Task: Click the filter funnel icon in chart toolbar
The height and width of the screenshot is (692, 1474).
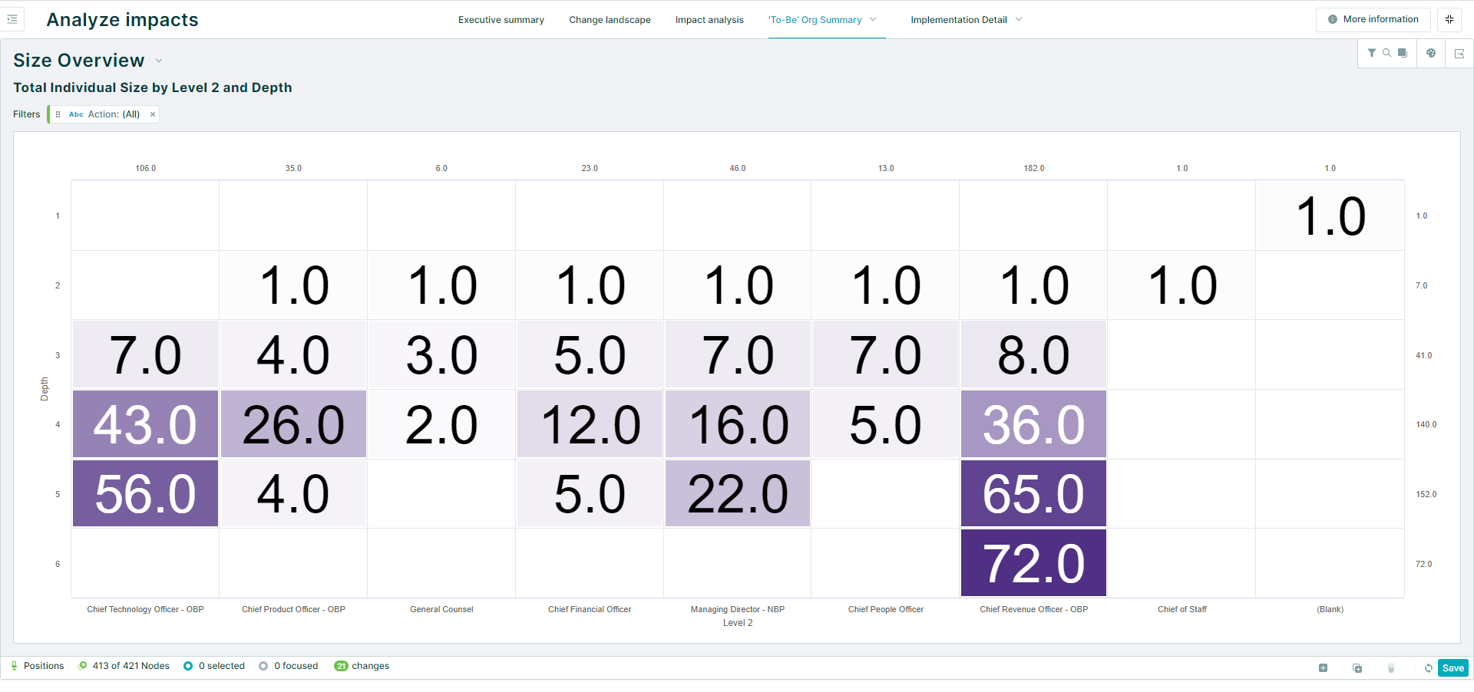Action: (x=1372, y=53)
